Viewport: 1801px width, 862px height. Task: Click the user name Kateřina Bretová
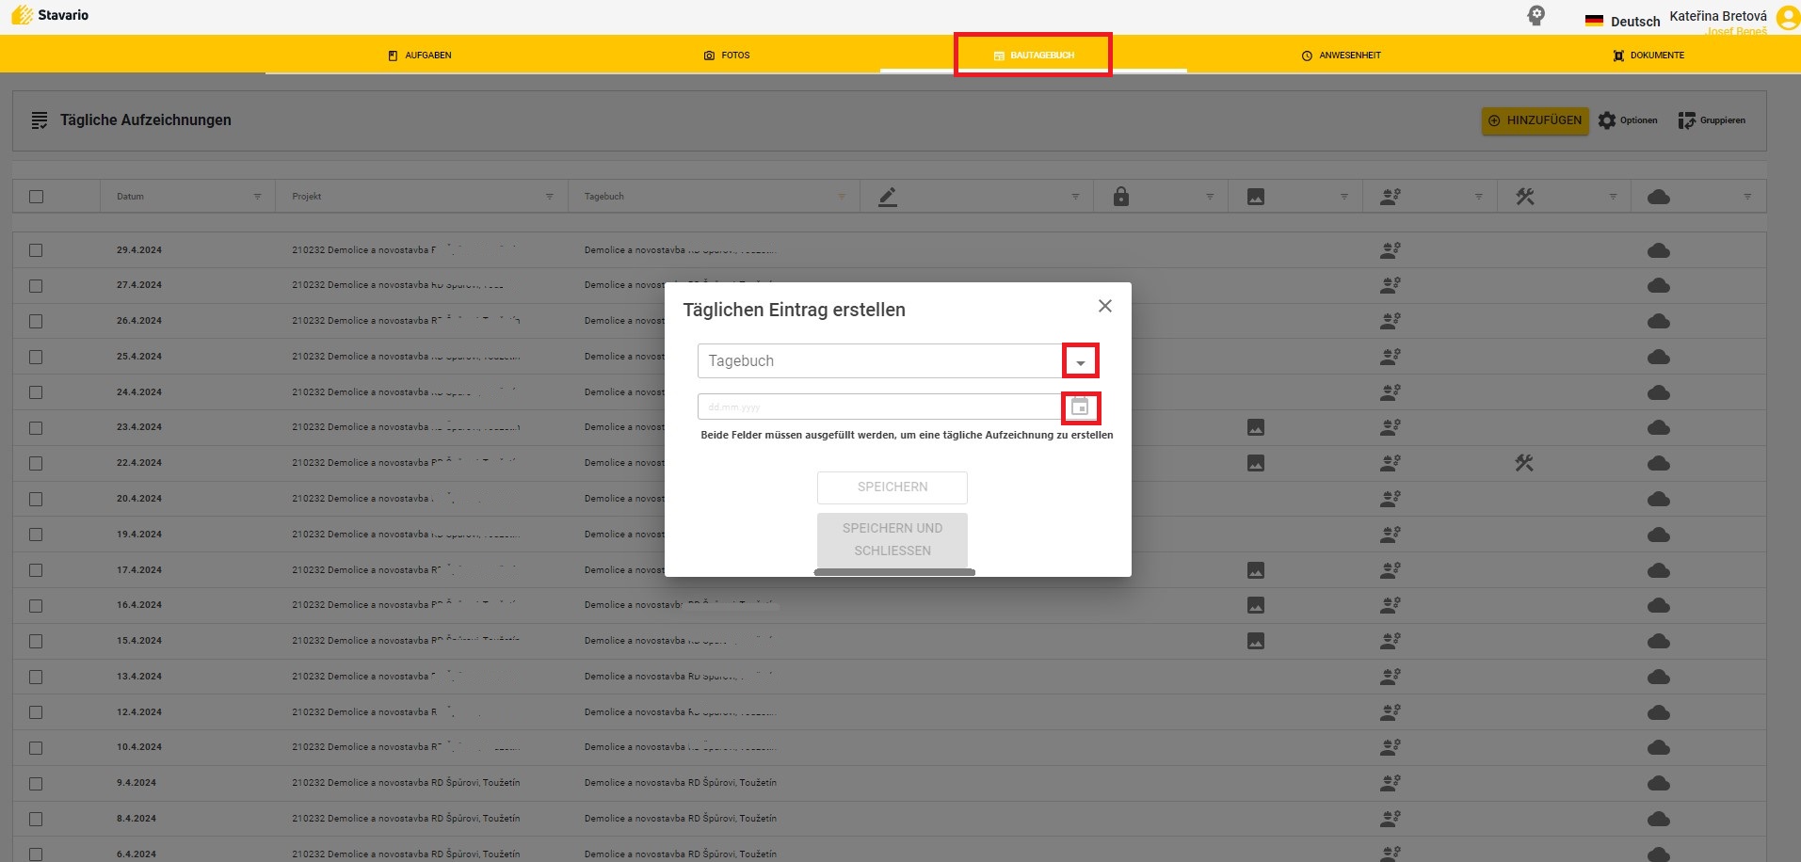pos(1718,16)
